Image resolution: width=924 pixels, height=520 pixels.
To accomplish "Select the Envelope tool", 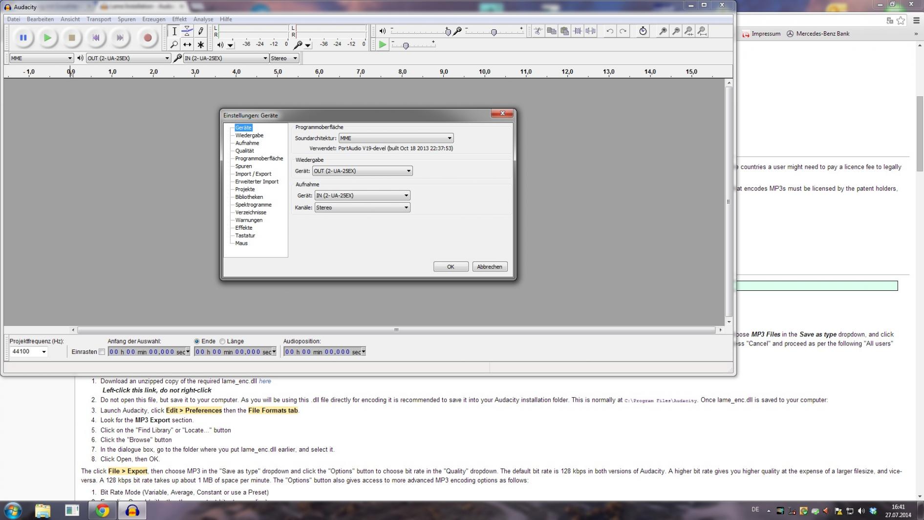I will pyautogui.click(x=187, y=31).
